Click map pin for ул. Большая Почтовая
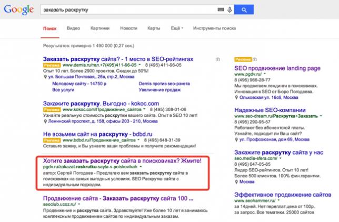The image size is (339, 222). click(x=45, y=77)
